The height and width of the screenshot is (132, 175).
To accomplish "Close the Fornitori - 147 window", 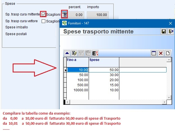I will click(x=170, y=23).
